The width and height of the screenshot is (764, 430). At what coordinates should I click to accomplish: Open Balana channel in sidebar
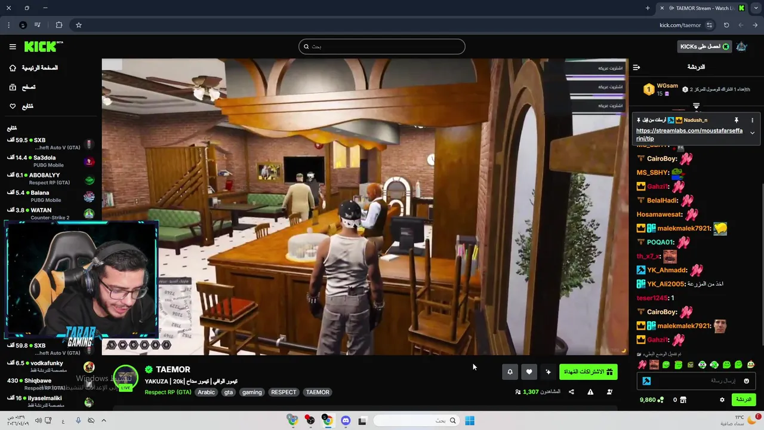(x=50, y=196)
